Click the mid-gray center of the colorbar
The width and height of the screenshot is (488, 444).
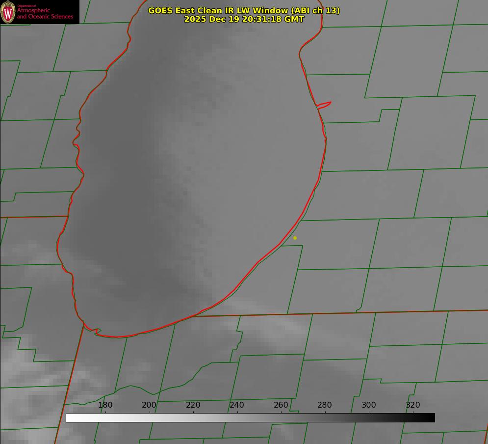coord(250,417)
